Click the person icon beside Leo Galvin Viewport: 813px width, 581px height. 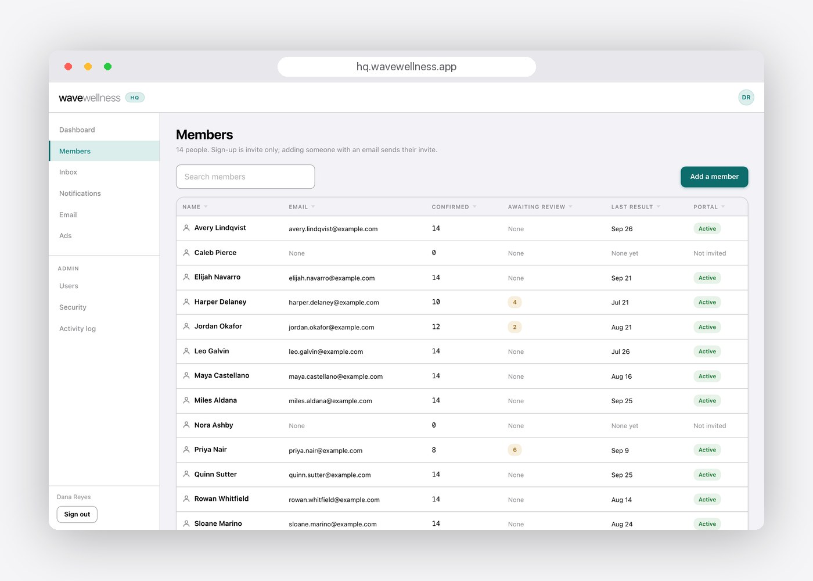tap(186, 352)
